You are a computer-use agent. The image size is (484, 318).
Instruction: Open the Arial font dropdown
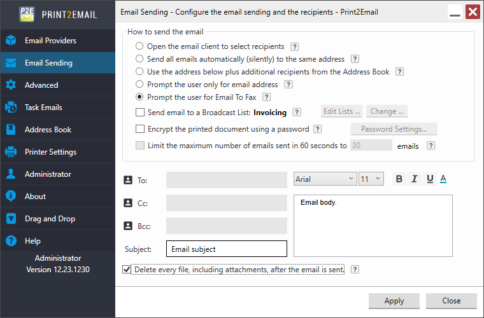pyautogui.click(x=325, y=179)
